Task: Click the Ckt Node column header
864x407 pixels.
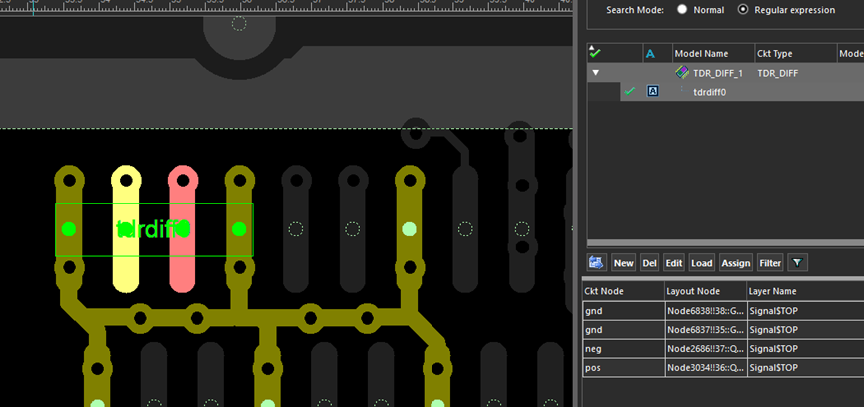Action: [x=623, y=291]
